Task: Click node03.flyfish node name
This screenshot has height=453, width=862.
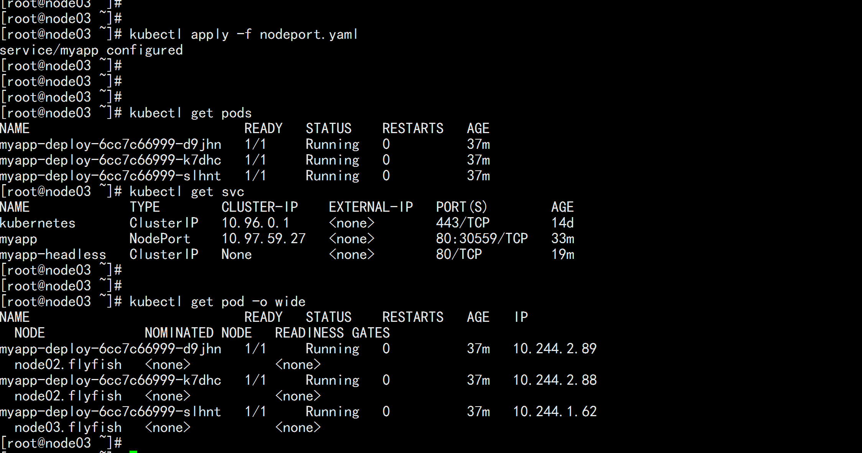Action: point(68,428)
